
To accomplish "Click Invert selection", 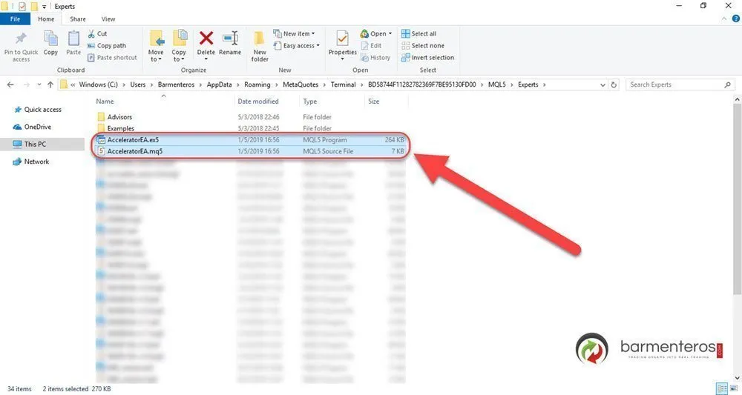I will tap(428, 57).
